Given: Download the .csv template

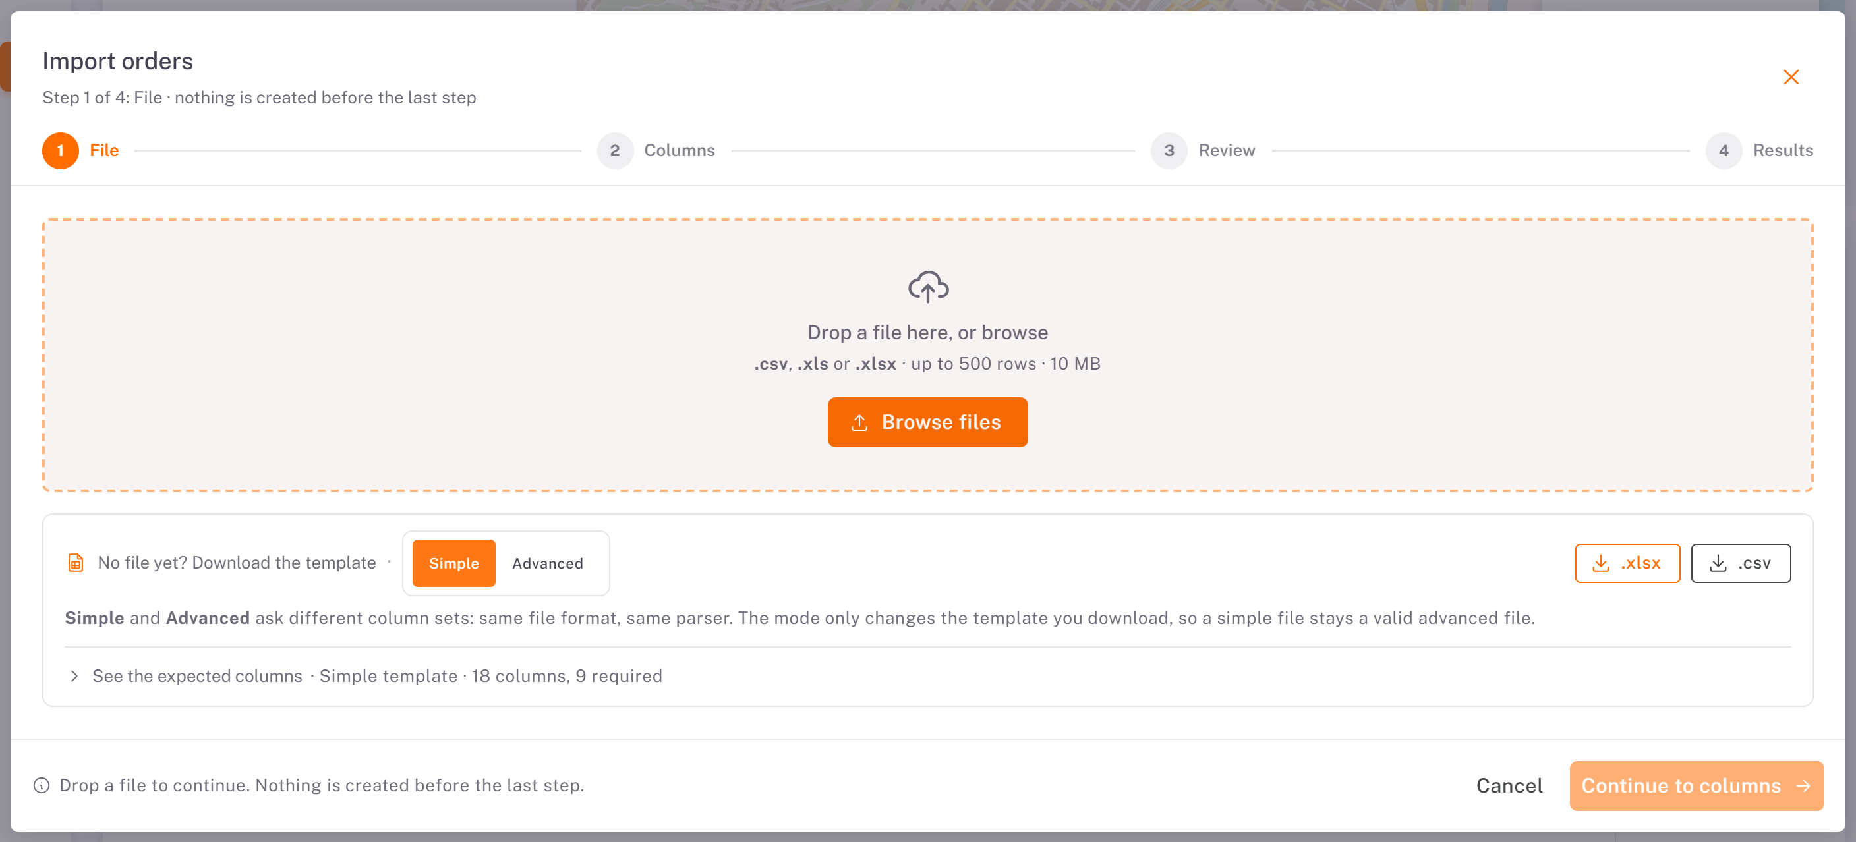Looking at the screenshot, I should coord(1741,563).
